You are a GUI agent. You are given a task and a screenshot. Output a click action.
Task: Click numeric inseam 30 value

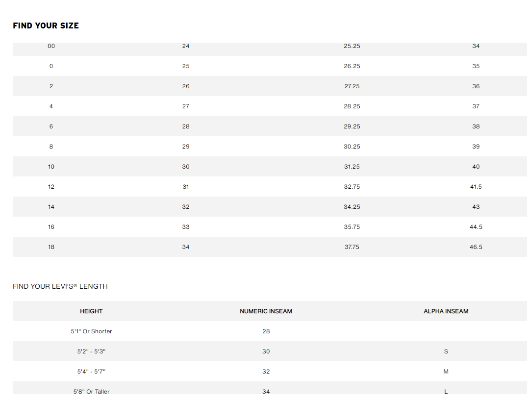coord(266,351)
